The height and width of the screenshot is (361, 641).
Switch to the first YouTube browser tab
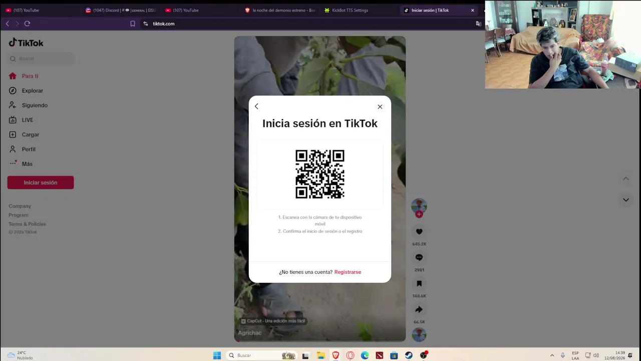coord(40,10)
